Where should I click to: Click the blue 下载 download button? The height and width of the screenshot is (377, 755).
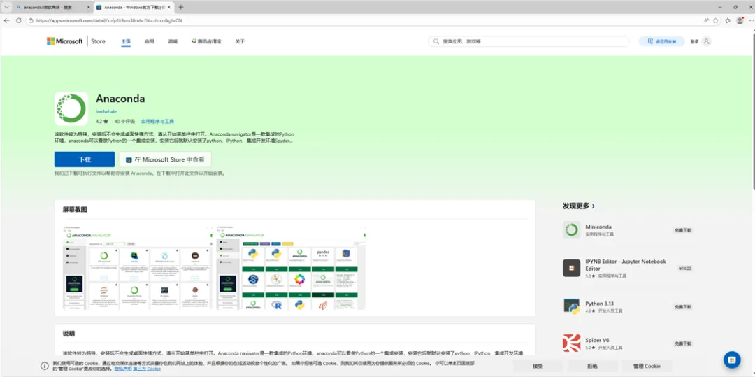85,159
